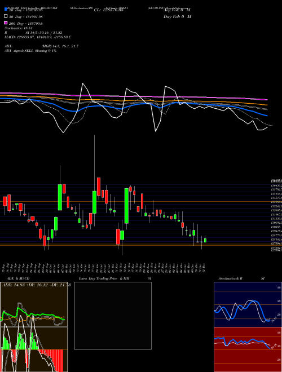Click the blue 20 Day EMA legend swatch
Screen dimensions: 282x372
tap(6, 9)
